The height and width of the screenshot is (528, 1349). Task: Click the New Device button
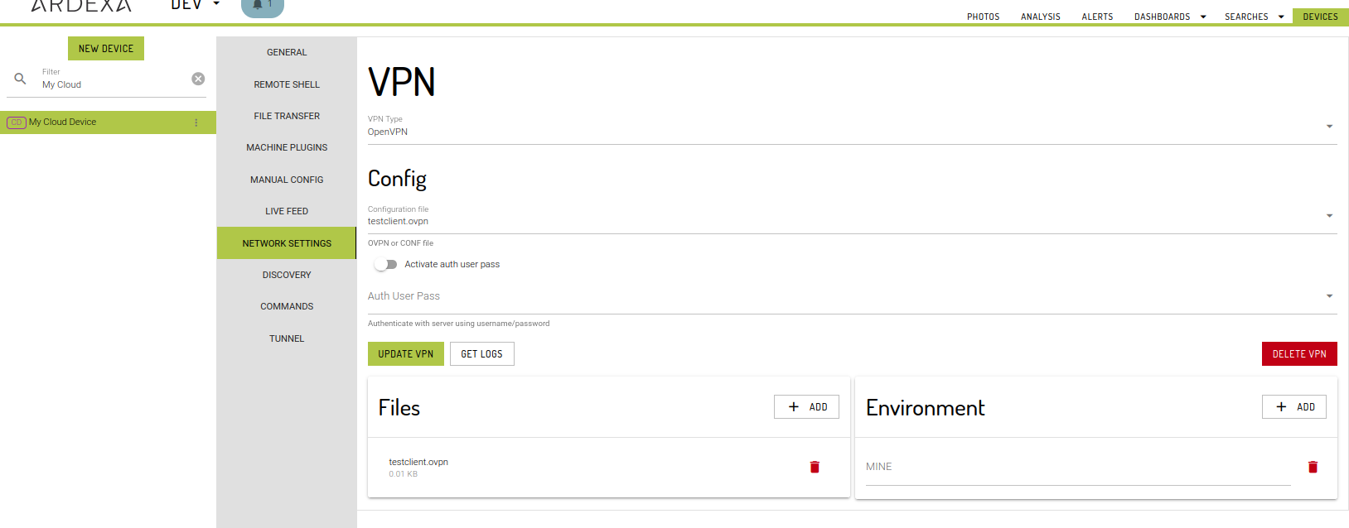[106, 49]
